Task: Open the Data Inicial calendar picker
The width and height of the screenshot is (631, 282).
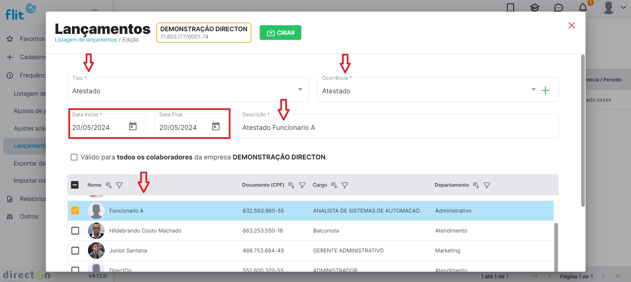Action: (133, 126)
